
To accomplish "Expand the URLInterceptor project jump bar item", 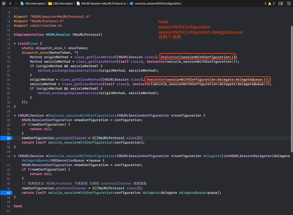I will coord(34,3).
